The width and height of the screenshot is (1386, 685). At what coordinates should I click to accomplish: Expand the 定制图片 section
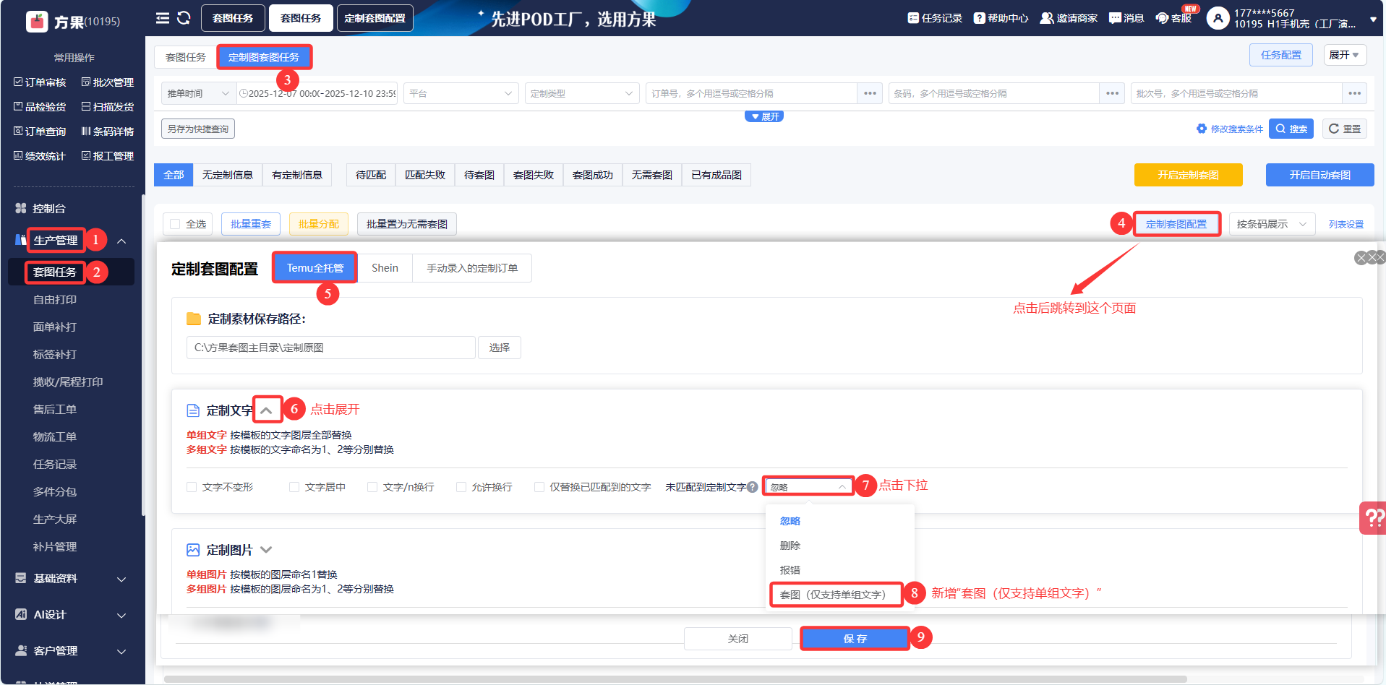pyautogui.click(x=266, y=550)
